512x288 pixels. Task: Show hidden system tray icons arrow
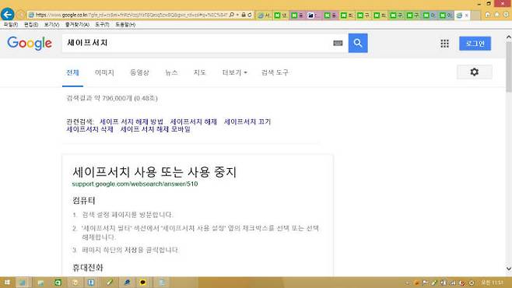(408, 283)
